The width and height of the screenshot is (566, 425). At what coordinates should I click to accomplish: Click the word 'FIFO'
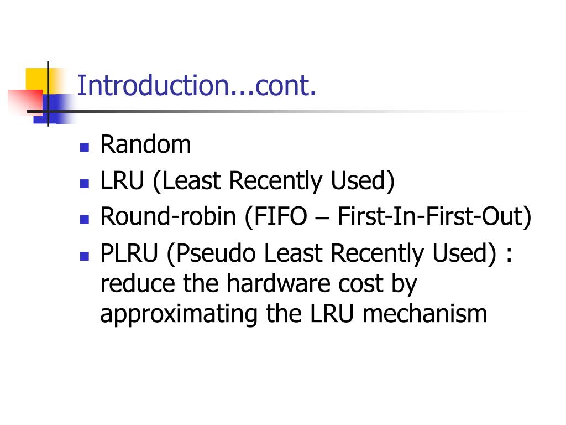coord(280,217)
